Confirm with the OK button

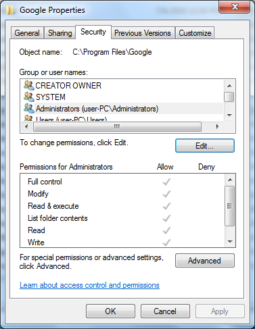point(110,311)
